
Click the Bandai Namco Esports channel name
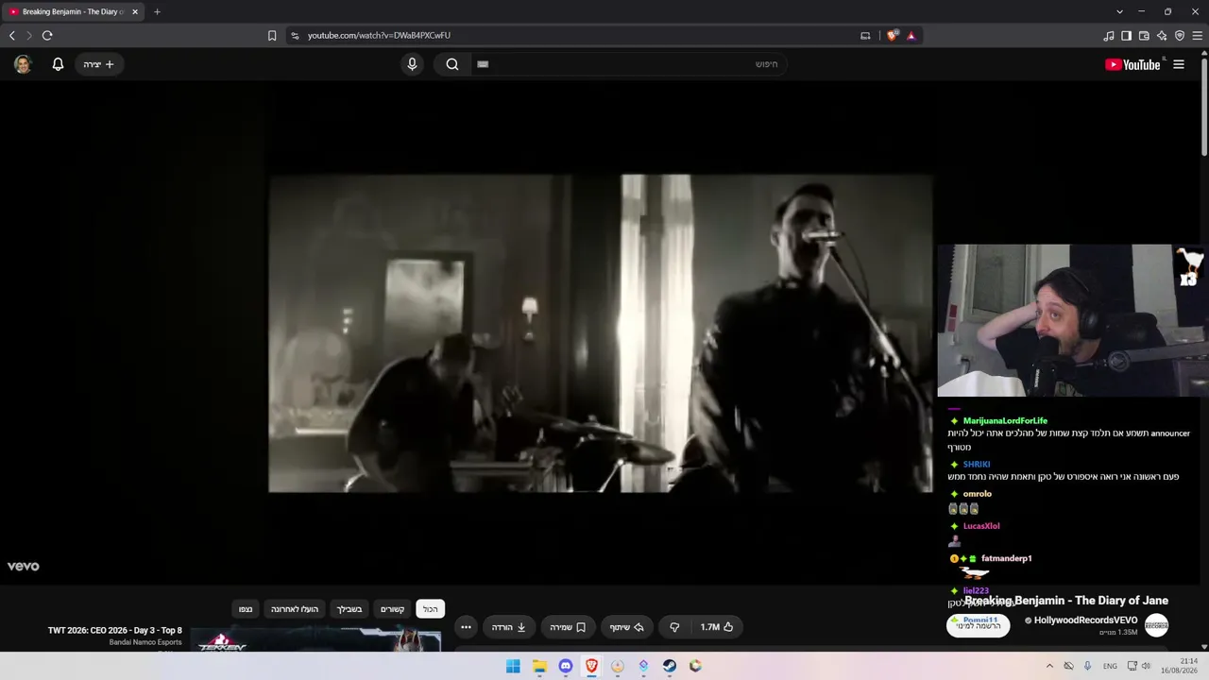(145, 642)
